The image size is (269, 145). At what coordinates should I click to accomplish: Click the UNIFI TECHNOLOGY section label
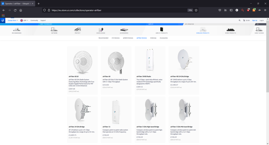[x=46, y=24]
